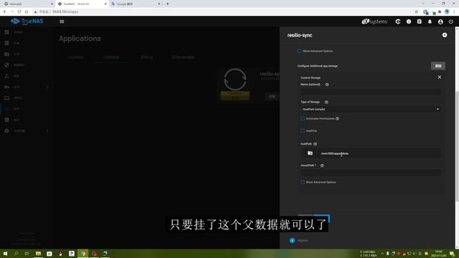Screen dimensions: 459x258
Task: Show help for Type of Storage
Action: click(x=326, y=102)
